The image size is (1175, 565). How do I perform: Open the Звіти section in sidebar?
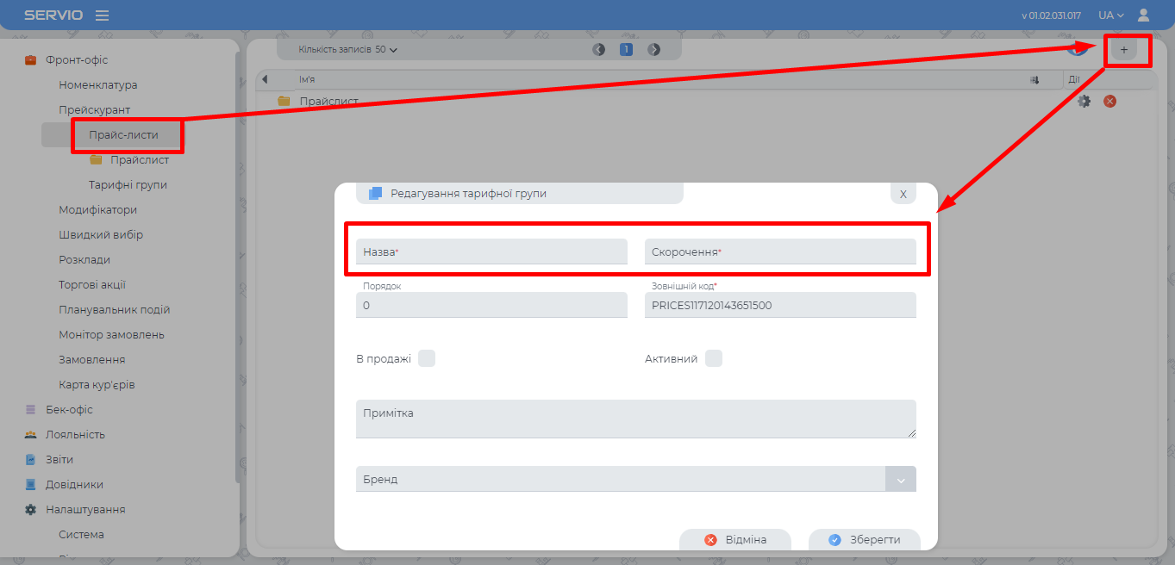pyautogui.click(x=59, y=459)
